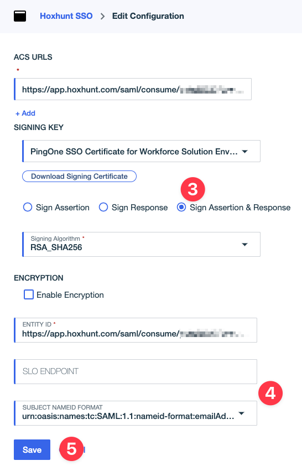The height and width of the screenshot is (471, 302).
Task: Focus the ACS URLs input field
Action: pyautogui.click(x=133, y=89)
